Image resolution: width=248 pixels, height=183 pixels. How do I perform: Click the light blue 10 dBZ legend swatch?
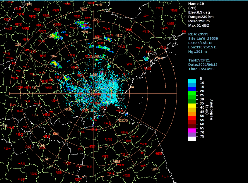pyautogui.click(x=192, y=85)
